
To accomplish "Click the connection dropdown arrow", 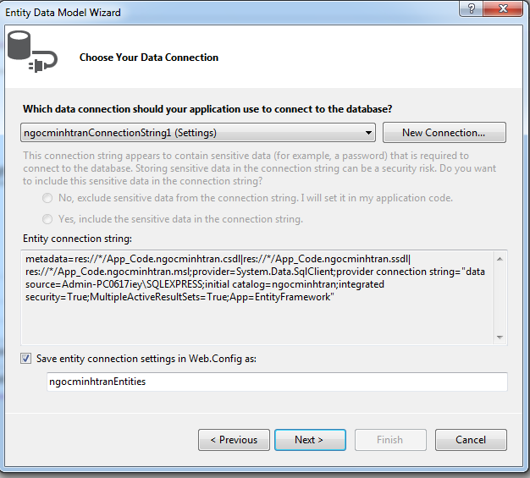I will [x=368, y=133].
